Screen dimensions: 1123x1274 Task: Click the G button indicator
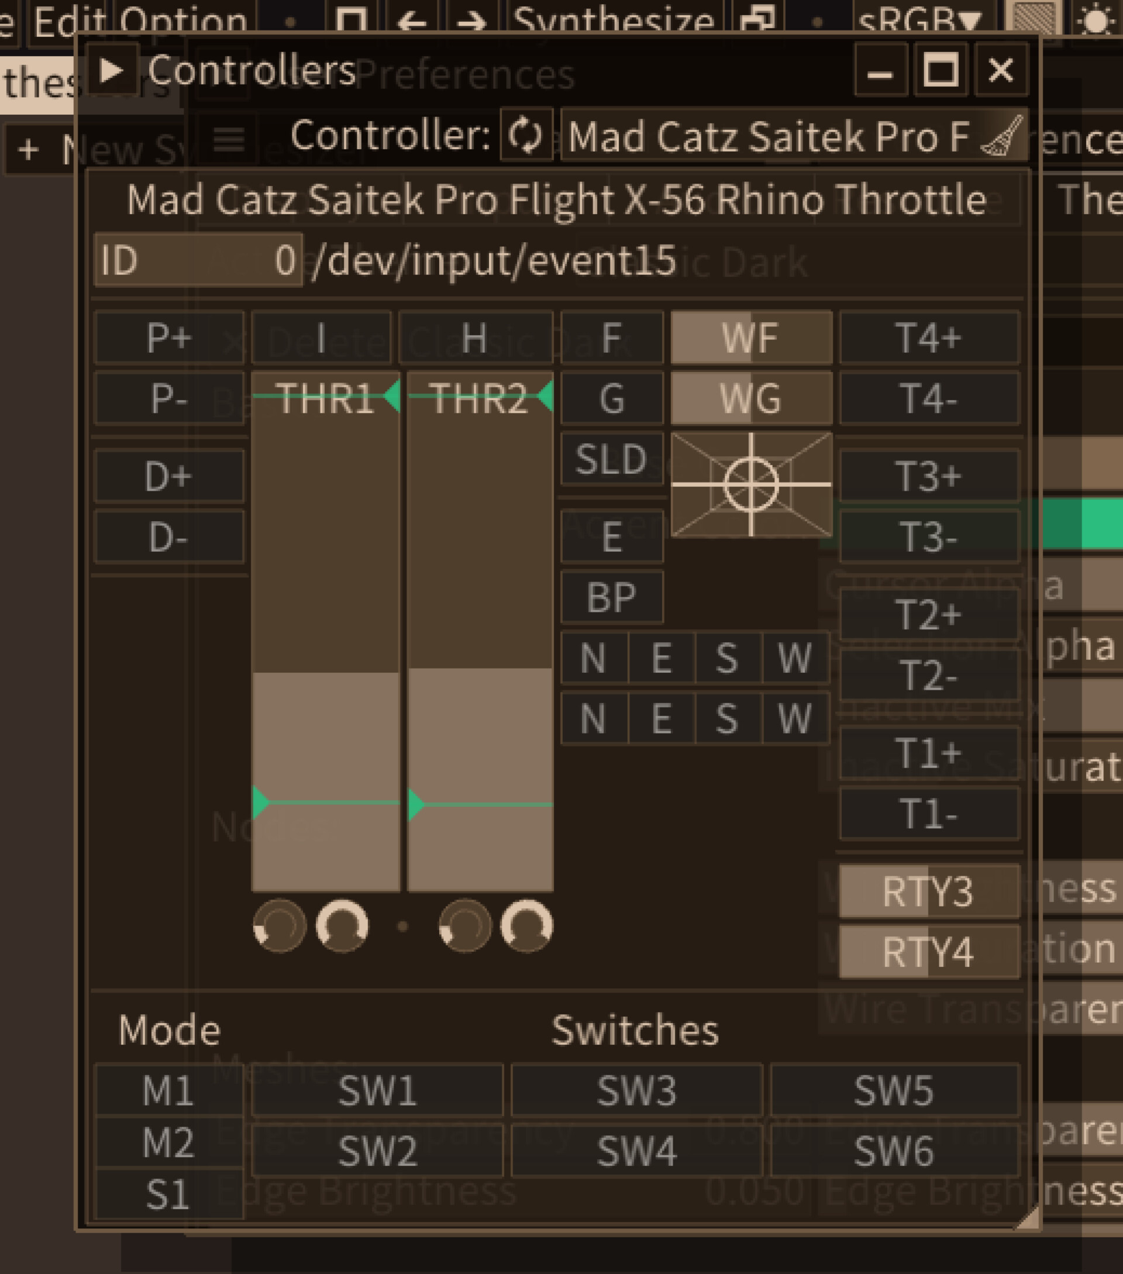click(x=612, y=398)
